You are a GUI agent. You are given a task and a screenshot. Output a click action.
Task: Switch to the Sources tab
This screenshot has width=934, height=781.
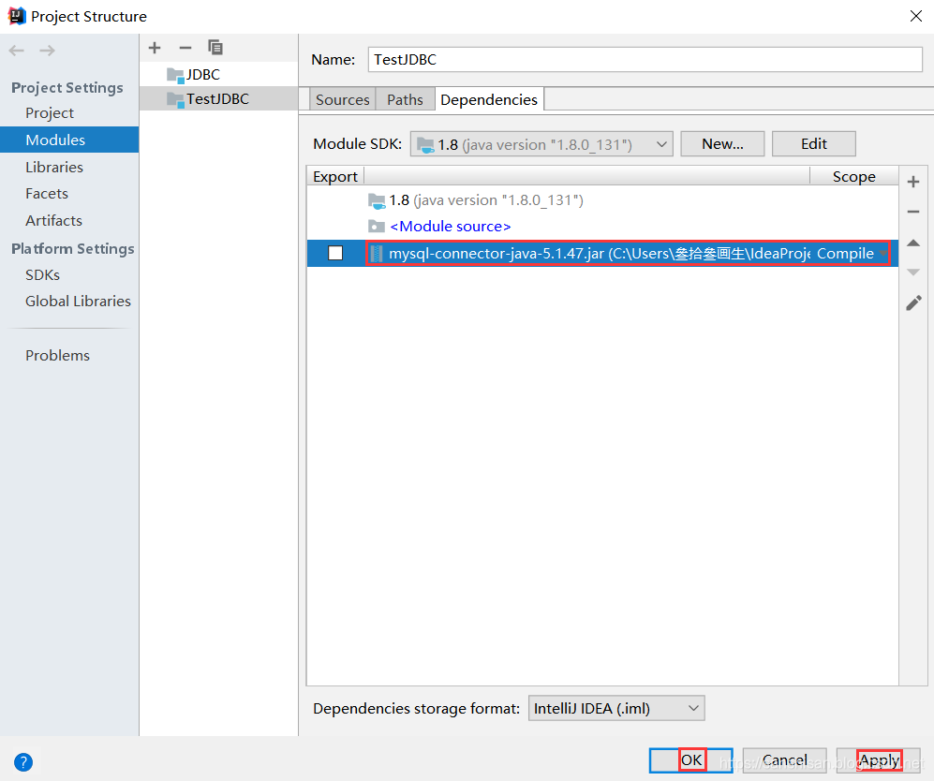[343, 99]
